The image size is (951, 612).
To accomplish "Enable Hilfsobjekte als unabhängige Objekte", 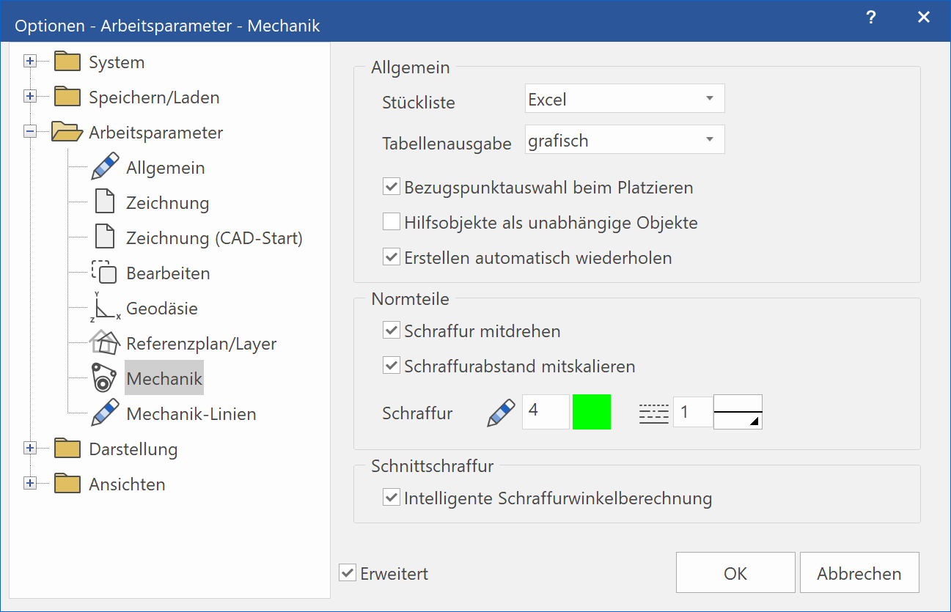I will coord(391,222).
